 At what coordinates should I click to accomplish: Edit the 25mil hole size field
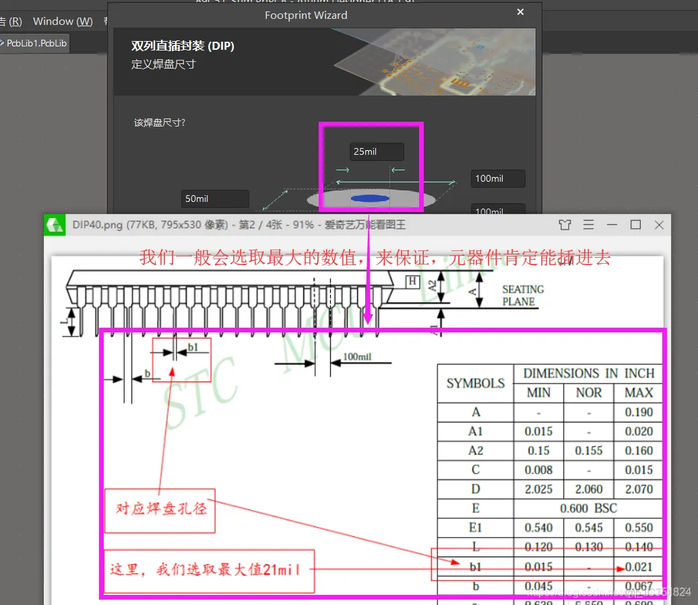pos(377,151)
